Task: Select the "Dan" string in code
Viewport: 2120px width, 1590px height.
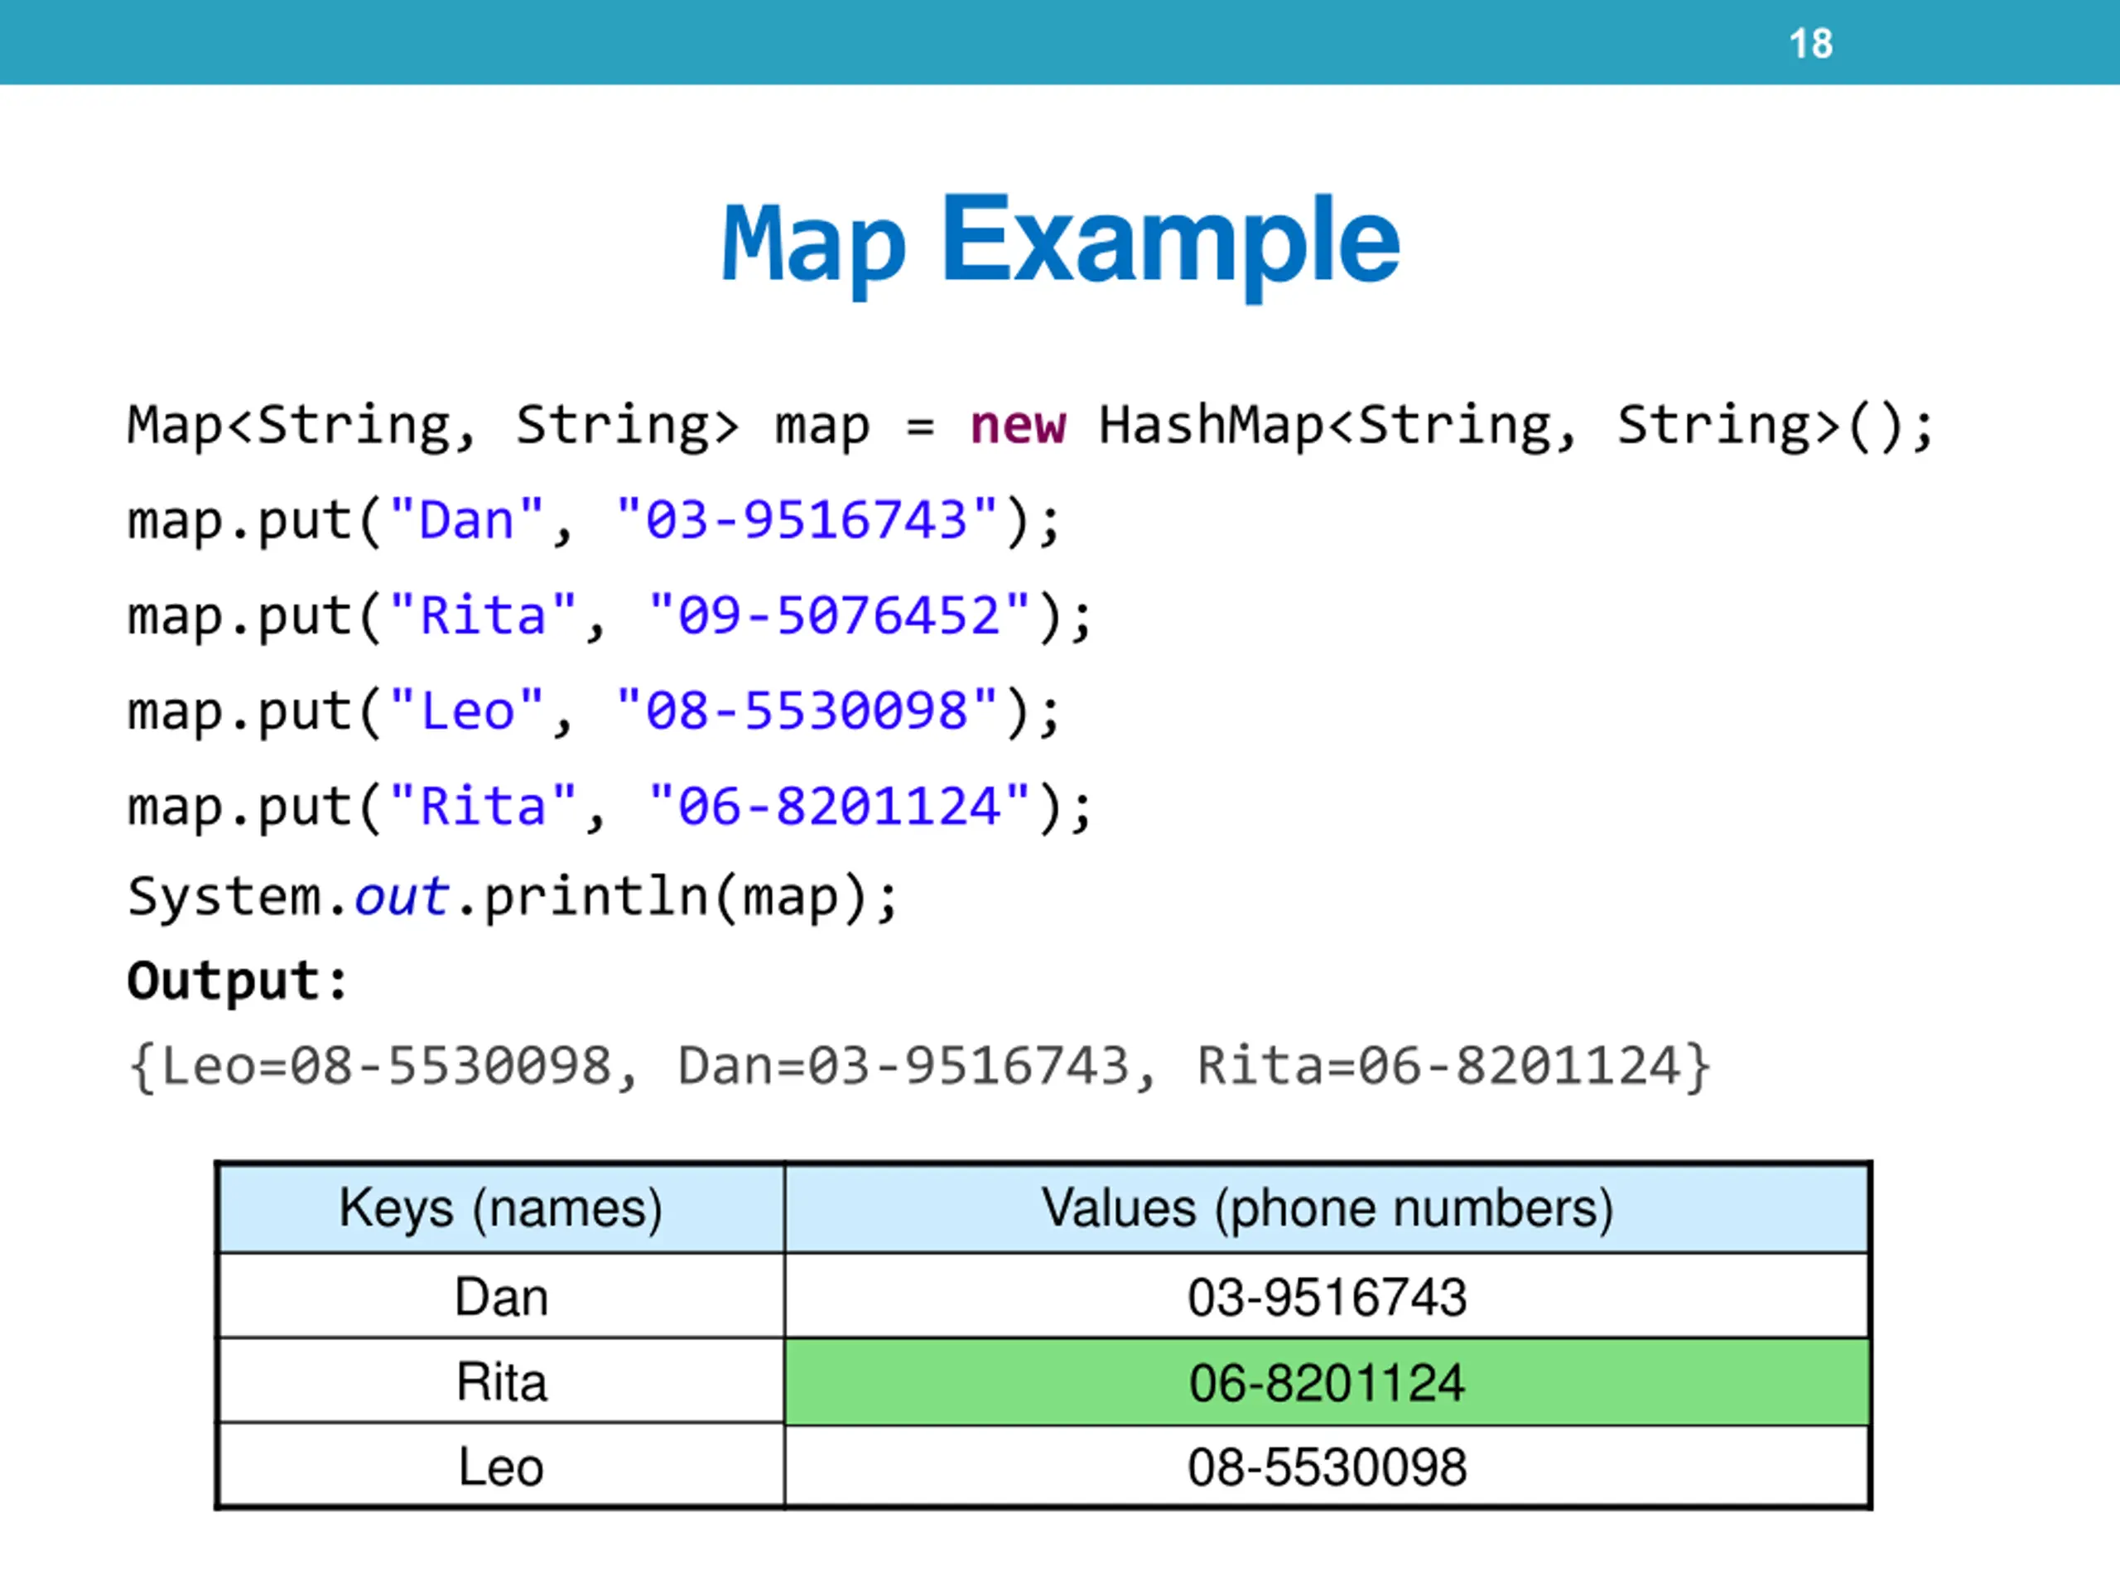Action: coord(467,519)
